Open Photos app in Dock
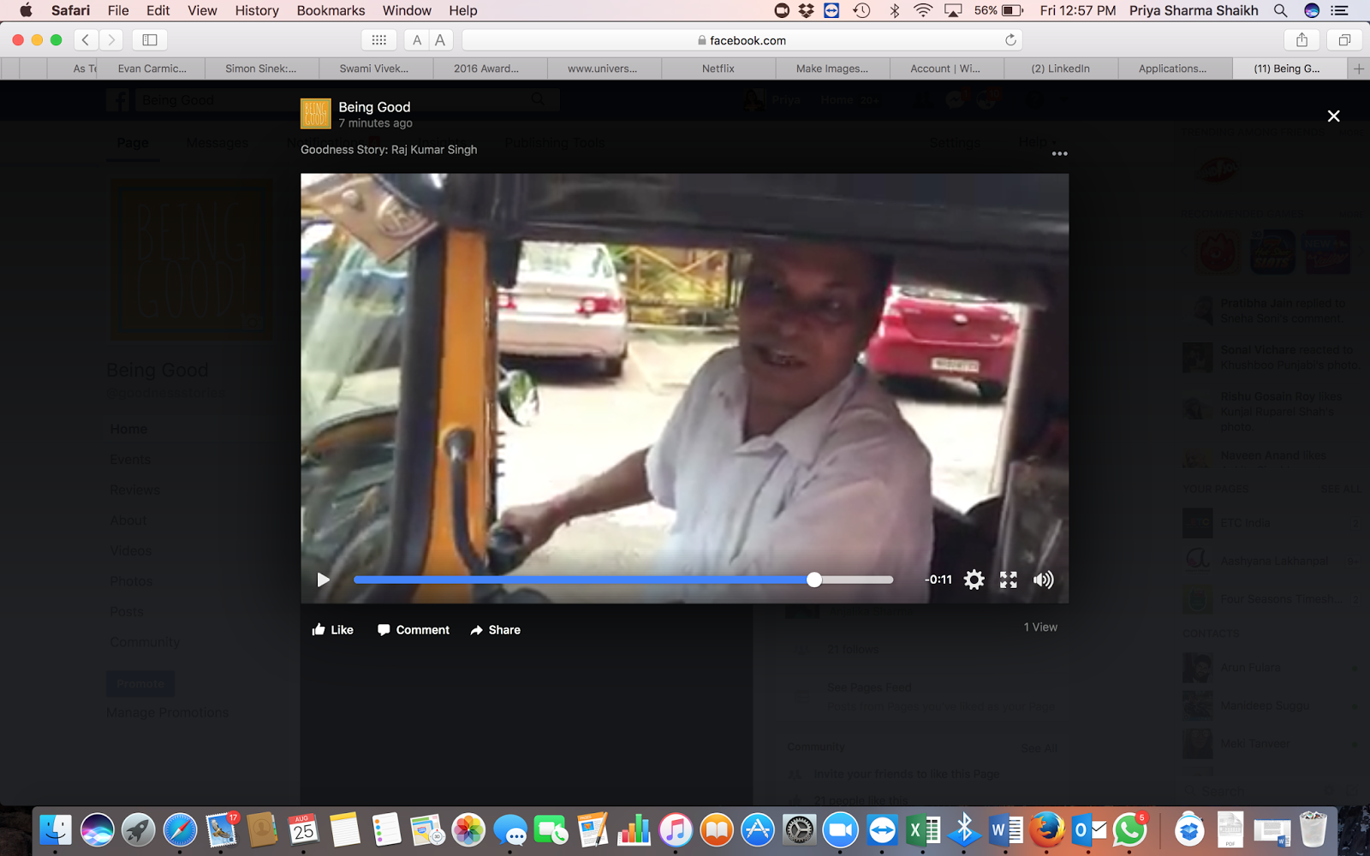The height and width of the screenshot is (856, 1370). click(x=468, y=829)
